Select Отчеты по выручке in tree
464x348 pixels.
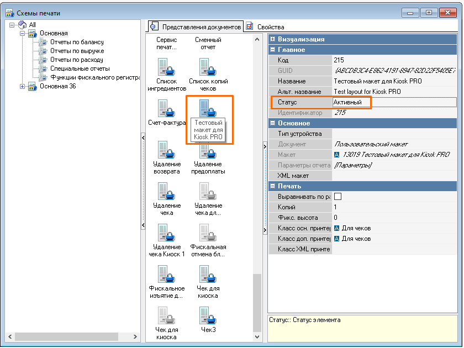pyautogui.click(x=76, y=51)
